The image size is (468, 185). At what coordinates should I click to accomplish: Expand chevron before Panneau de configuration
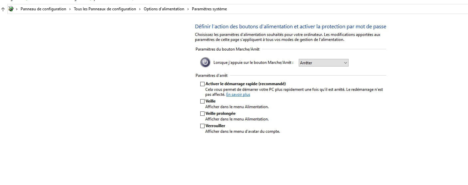(17, 9)
